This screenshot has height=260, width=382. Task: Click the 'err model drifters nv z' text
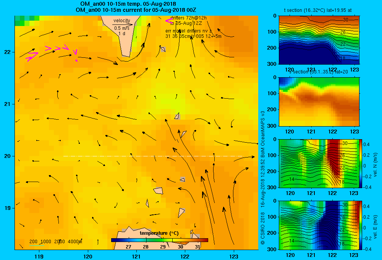[x=189, y=31]
